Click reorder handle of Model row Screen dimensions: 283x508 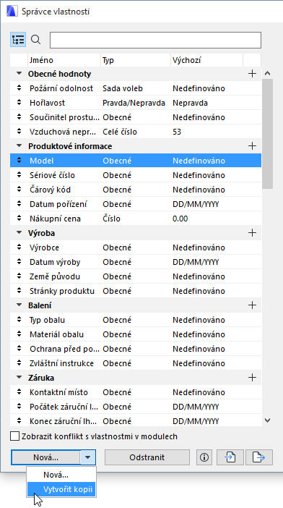tap(19, 161)
